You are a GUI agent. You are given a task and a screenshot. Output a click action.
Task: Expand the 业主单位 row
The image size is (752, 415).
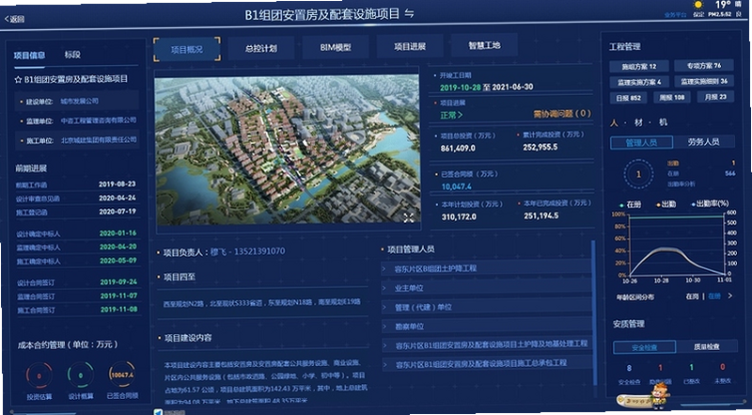[x=486, y=288]
